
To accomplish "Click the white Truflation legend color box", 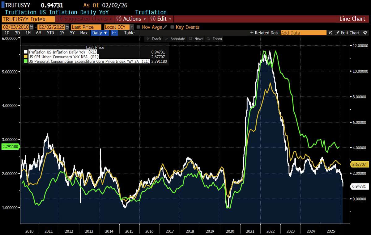I will pos(26,52).
